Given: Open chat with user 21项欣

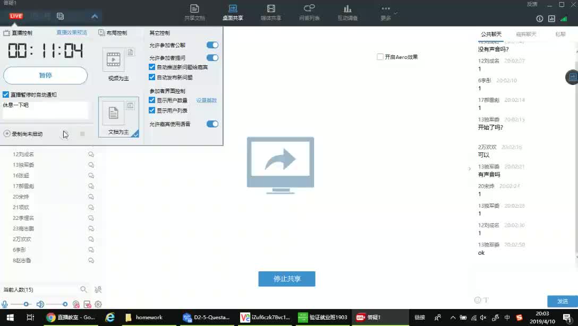Looking at the screenshot, I should pyautogui.click(x=91, y=208).
